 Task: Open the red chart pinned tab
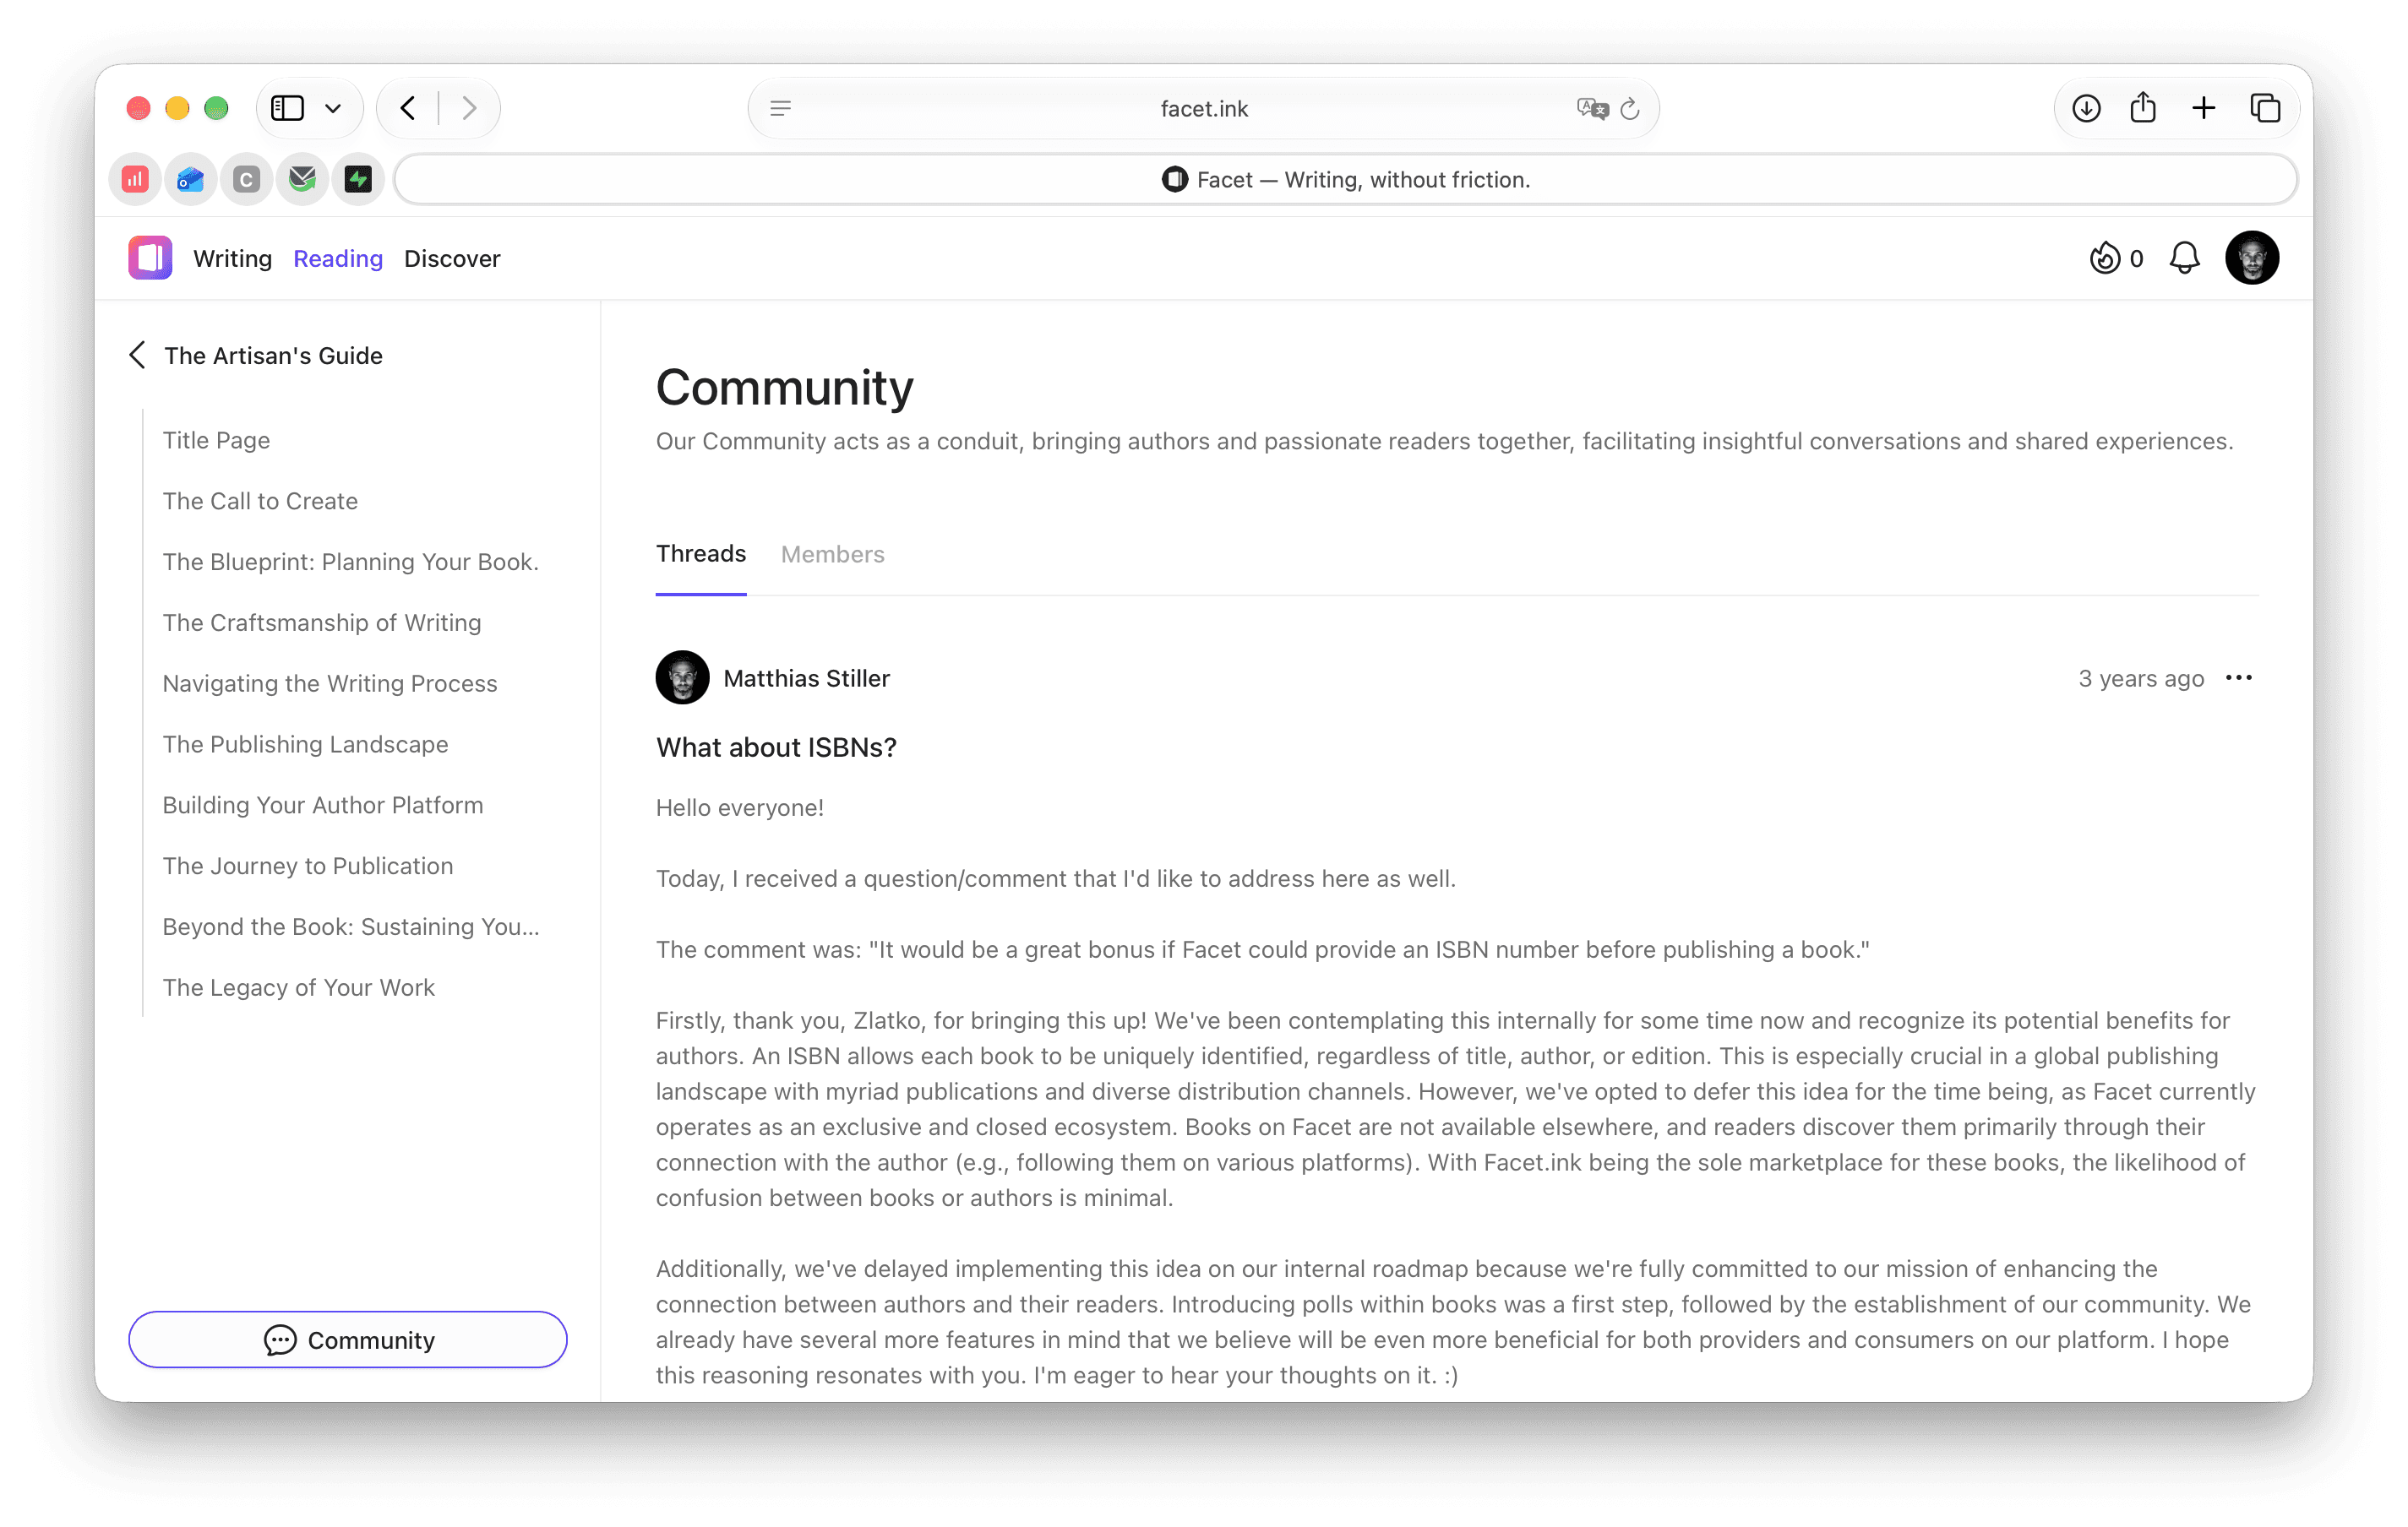tap(135, 179)
